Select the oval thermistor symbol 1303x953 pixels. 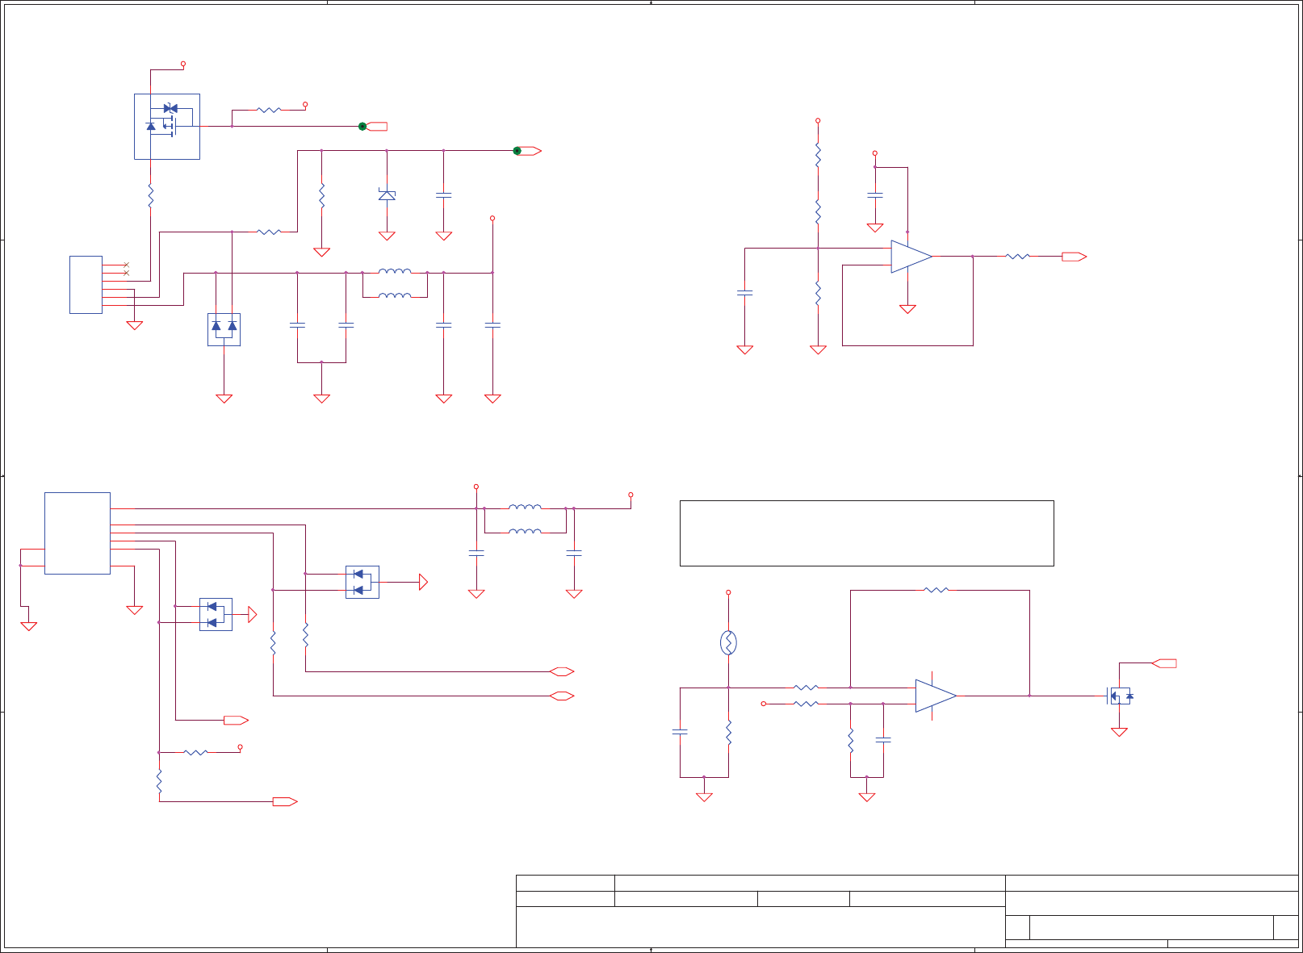click(728, 642)
